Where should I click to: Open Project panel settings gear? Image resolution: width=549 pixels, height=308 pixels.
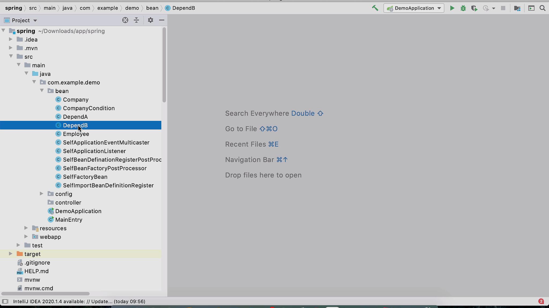[150, 20]
